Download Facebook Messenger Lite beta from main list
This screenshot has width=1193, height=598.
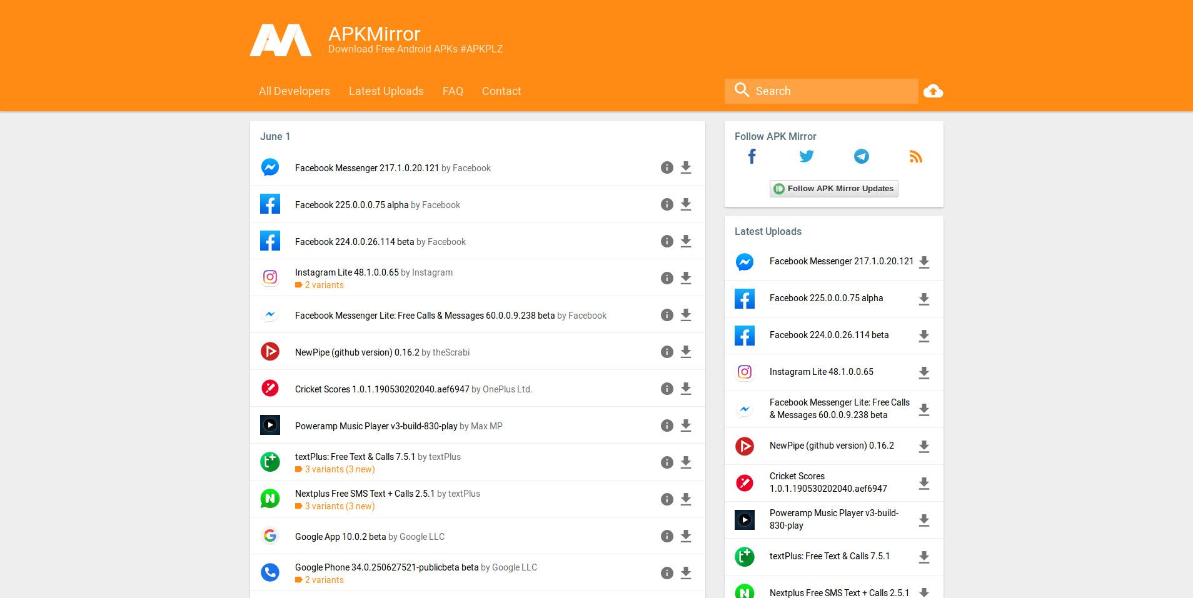(686, 315)
